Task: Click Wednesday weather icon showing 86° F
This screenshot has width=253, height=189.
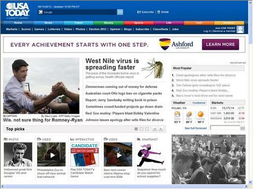Action: coord(189,114)
